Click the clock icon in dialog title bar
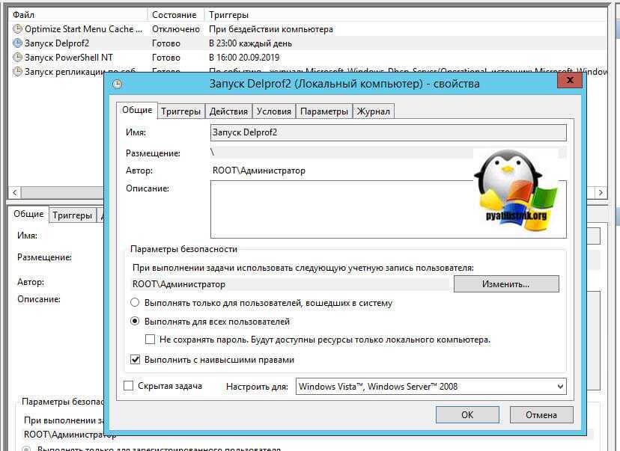 coord(118,84)
